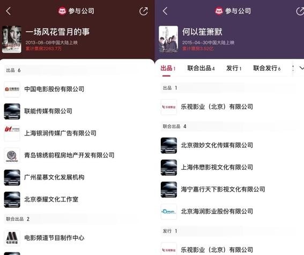Screen dimensions: 304x255
Task: Tap share icon on right panel
Action: click(300, 11)
